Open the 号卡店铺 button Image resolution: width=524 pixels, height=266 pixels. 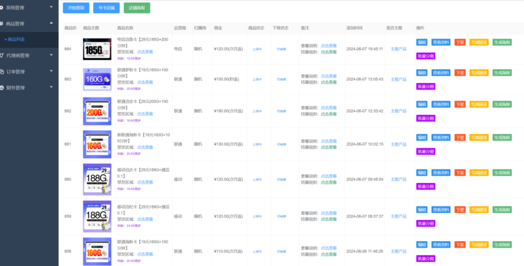click(106, 8)
